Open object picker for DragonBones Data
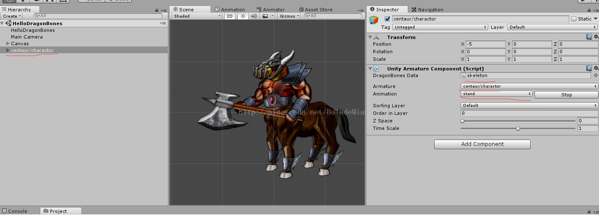Viewport: 599px width, 215px height. click(596, 75)
